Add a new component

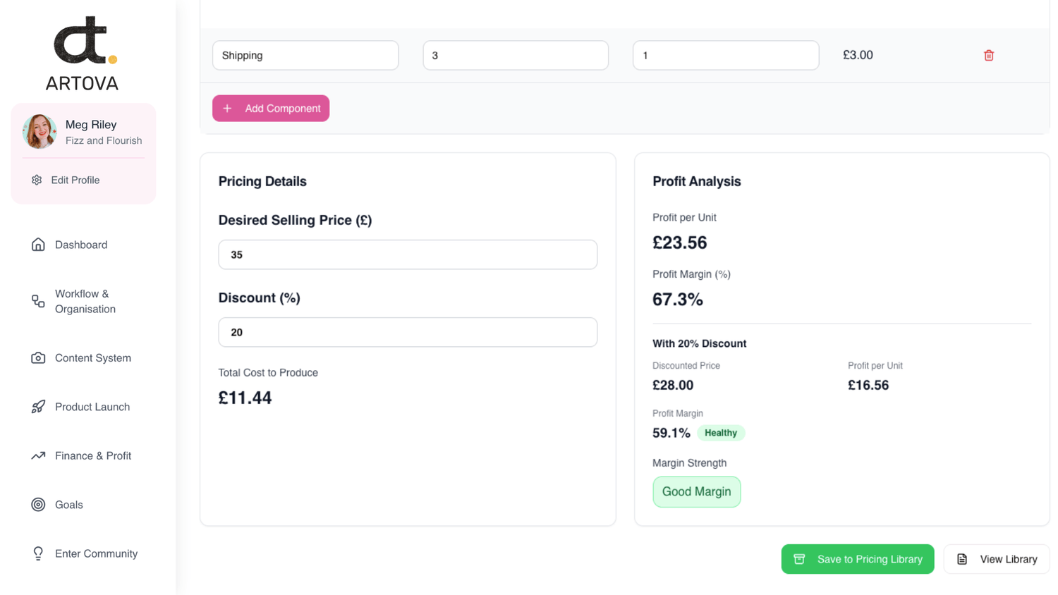(x=271, y=109)
